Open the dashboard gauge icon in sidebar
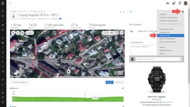 [x=3, y=11]
